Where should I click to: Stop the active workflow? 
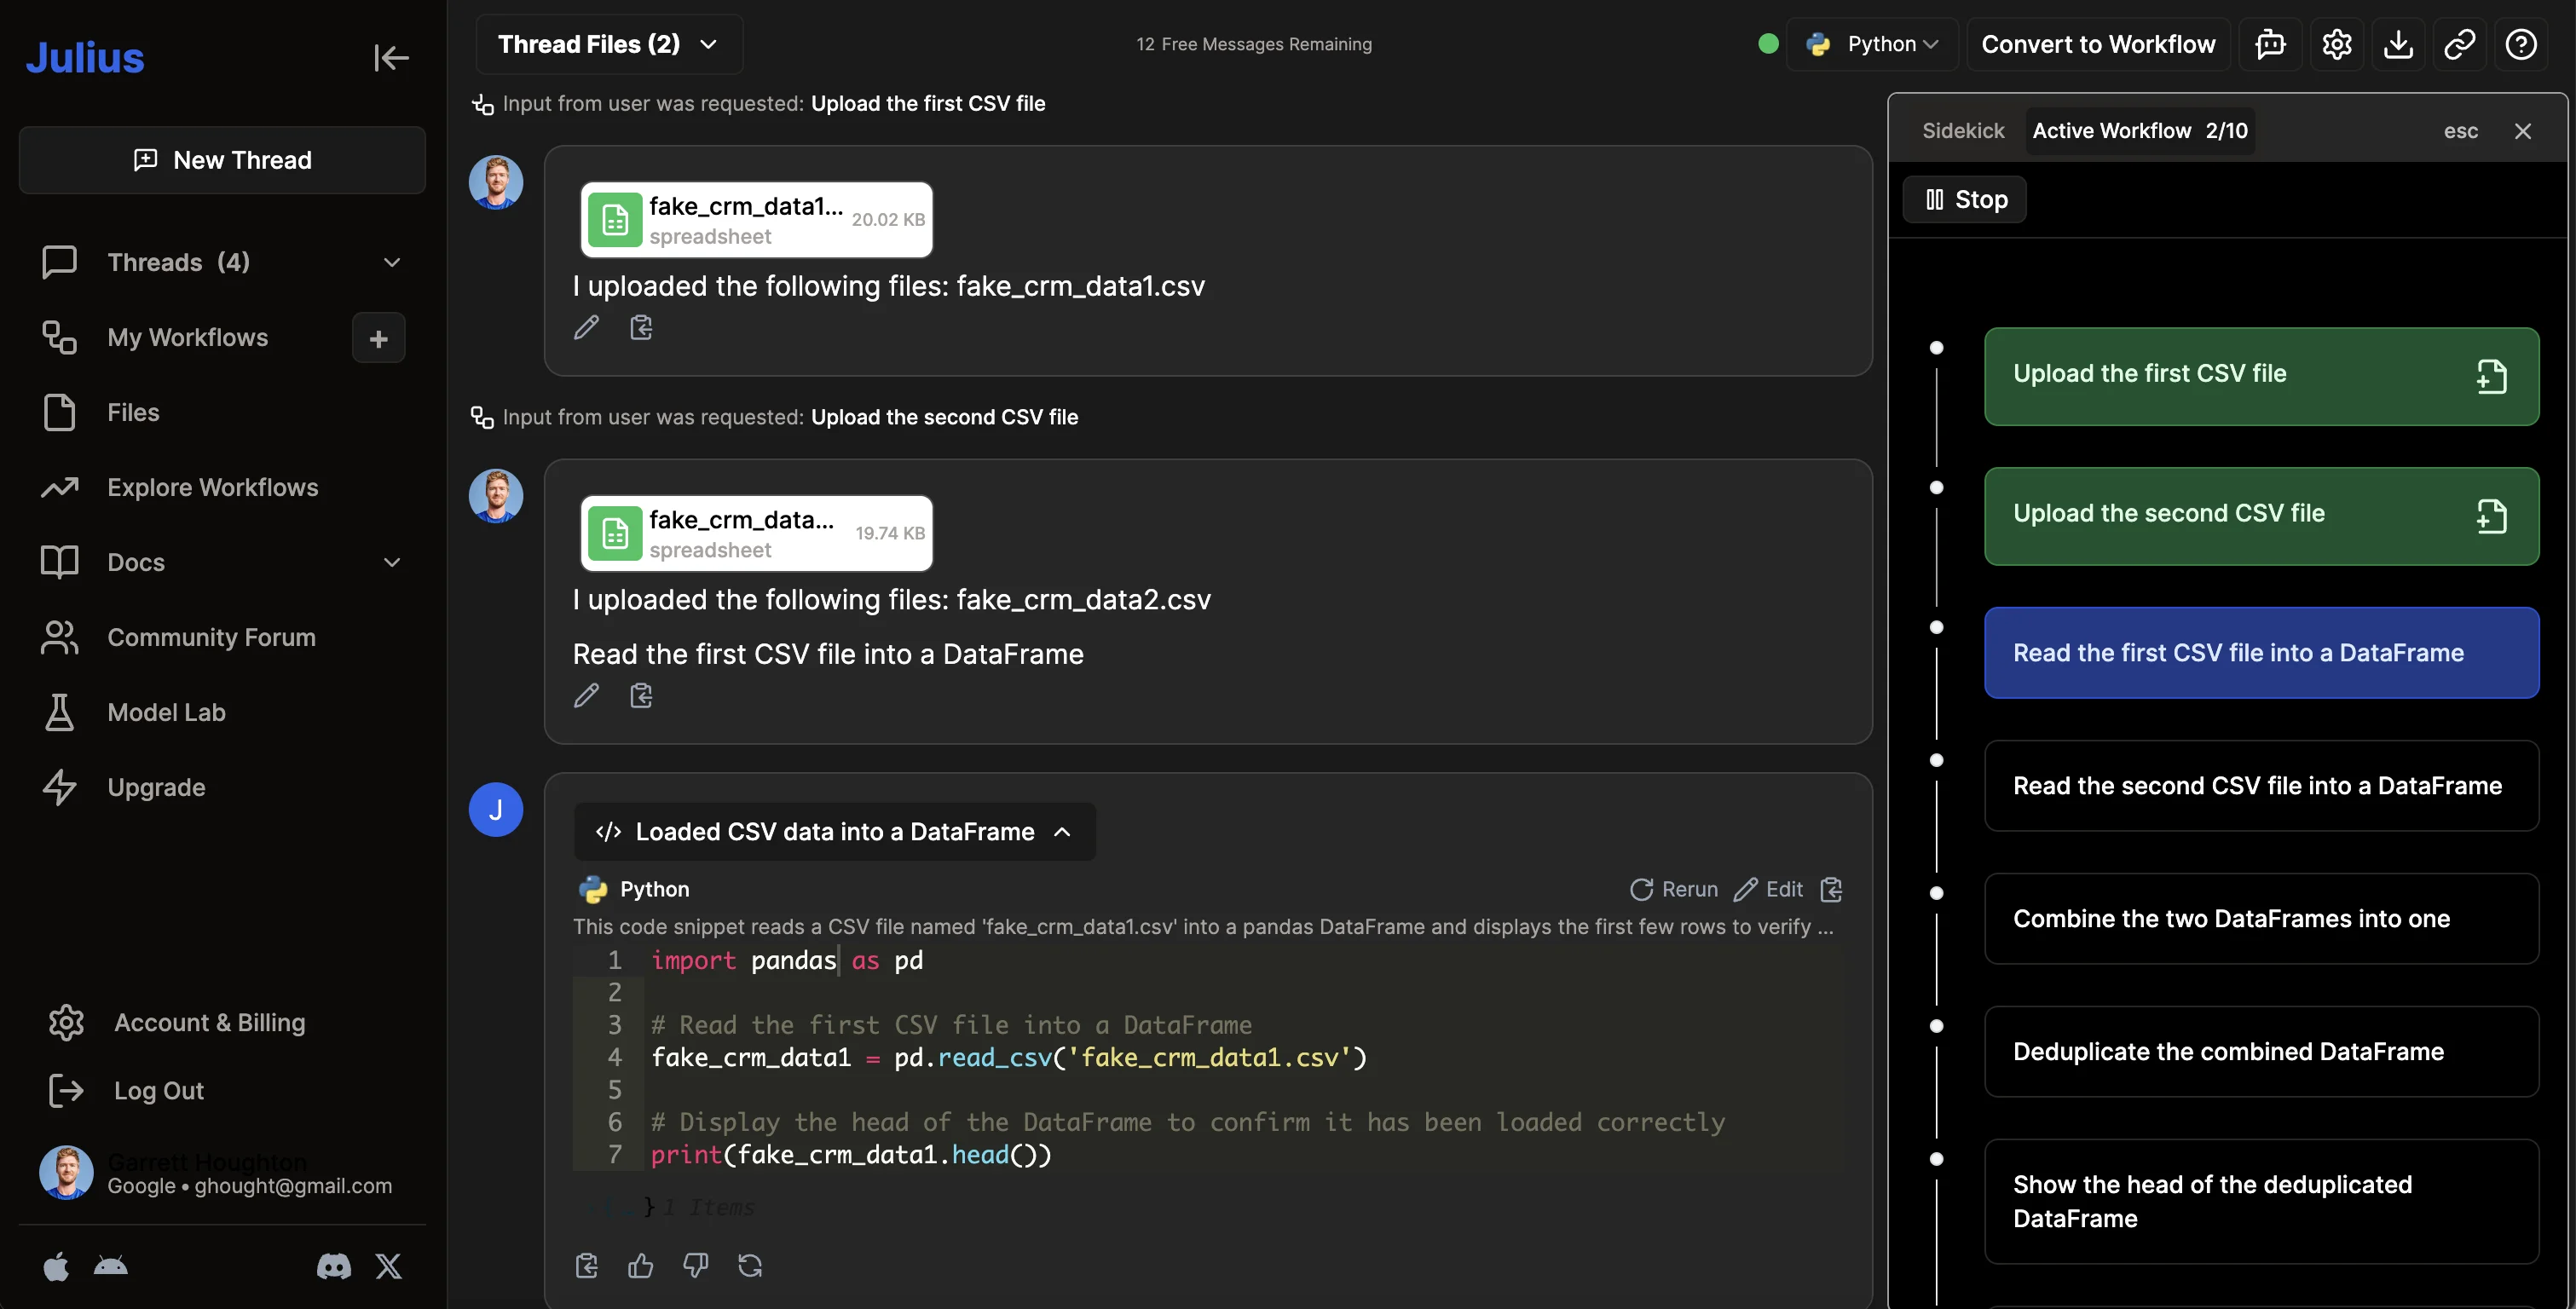coord(1965,200)
